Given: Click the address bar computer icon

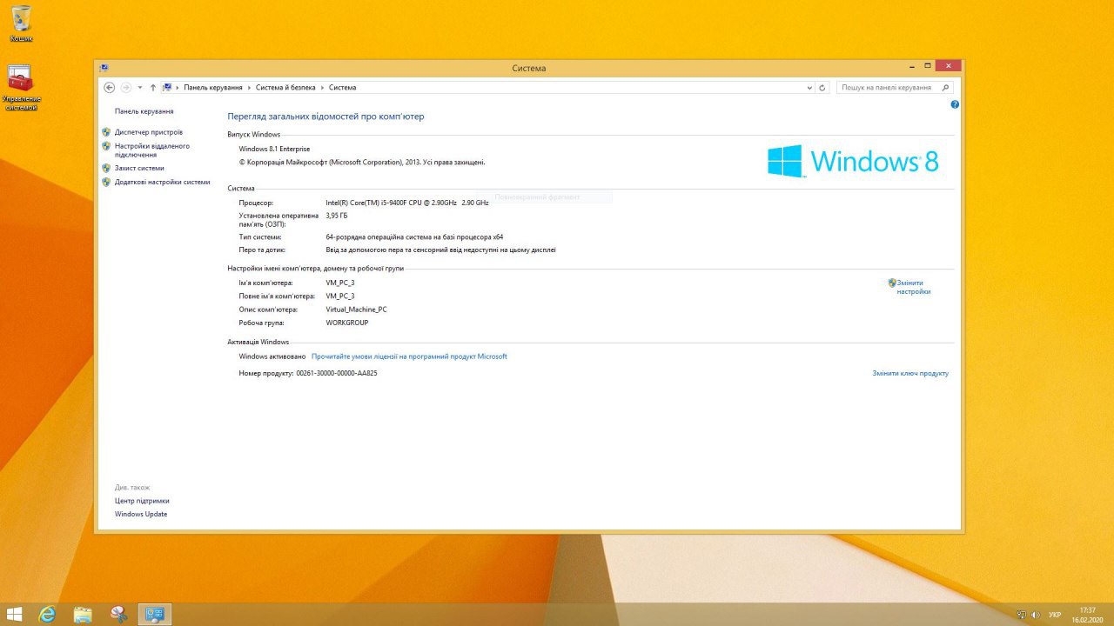Looking at the screenshot, I should pos(167,87).
